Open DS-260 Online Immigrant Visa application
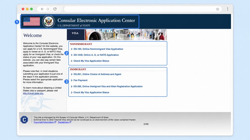The height and width of the screenshot is (140, 250). (x=108, y=86)
